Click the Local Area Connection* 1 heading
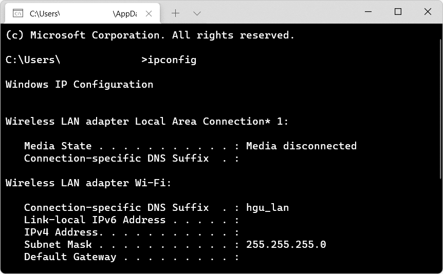 (x=147, y=122)
